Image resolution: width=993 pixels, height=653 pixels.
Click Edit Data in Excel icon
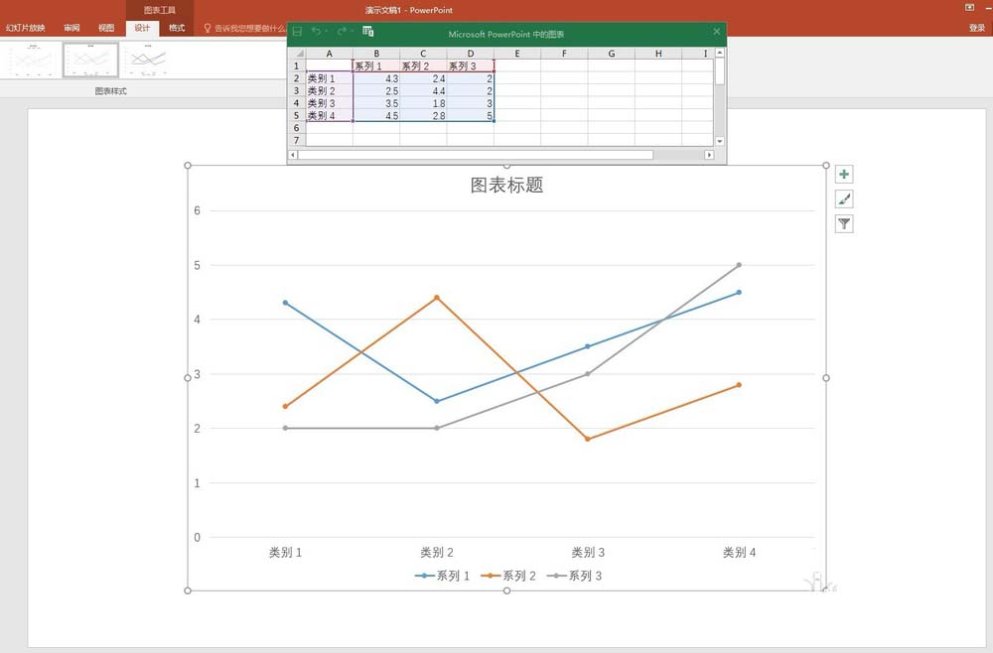[x=368, y=31]
